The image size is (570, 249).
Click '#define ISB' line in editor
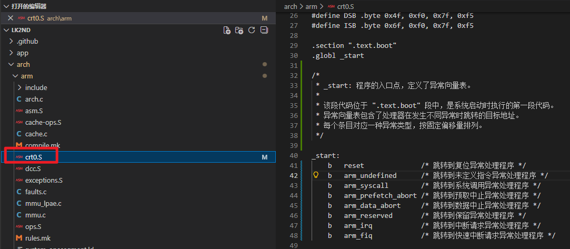click(392, 25)
